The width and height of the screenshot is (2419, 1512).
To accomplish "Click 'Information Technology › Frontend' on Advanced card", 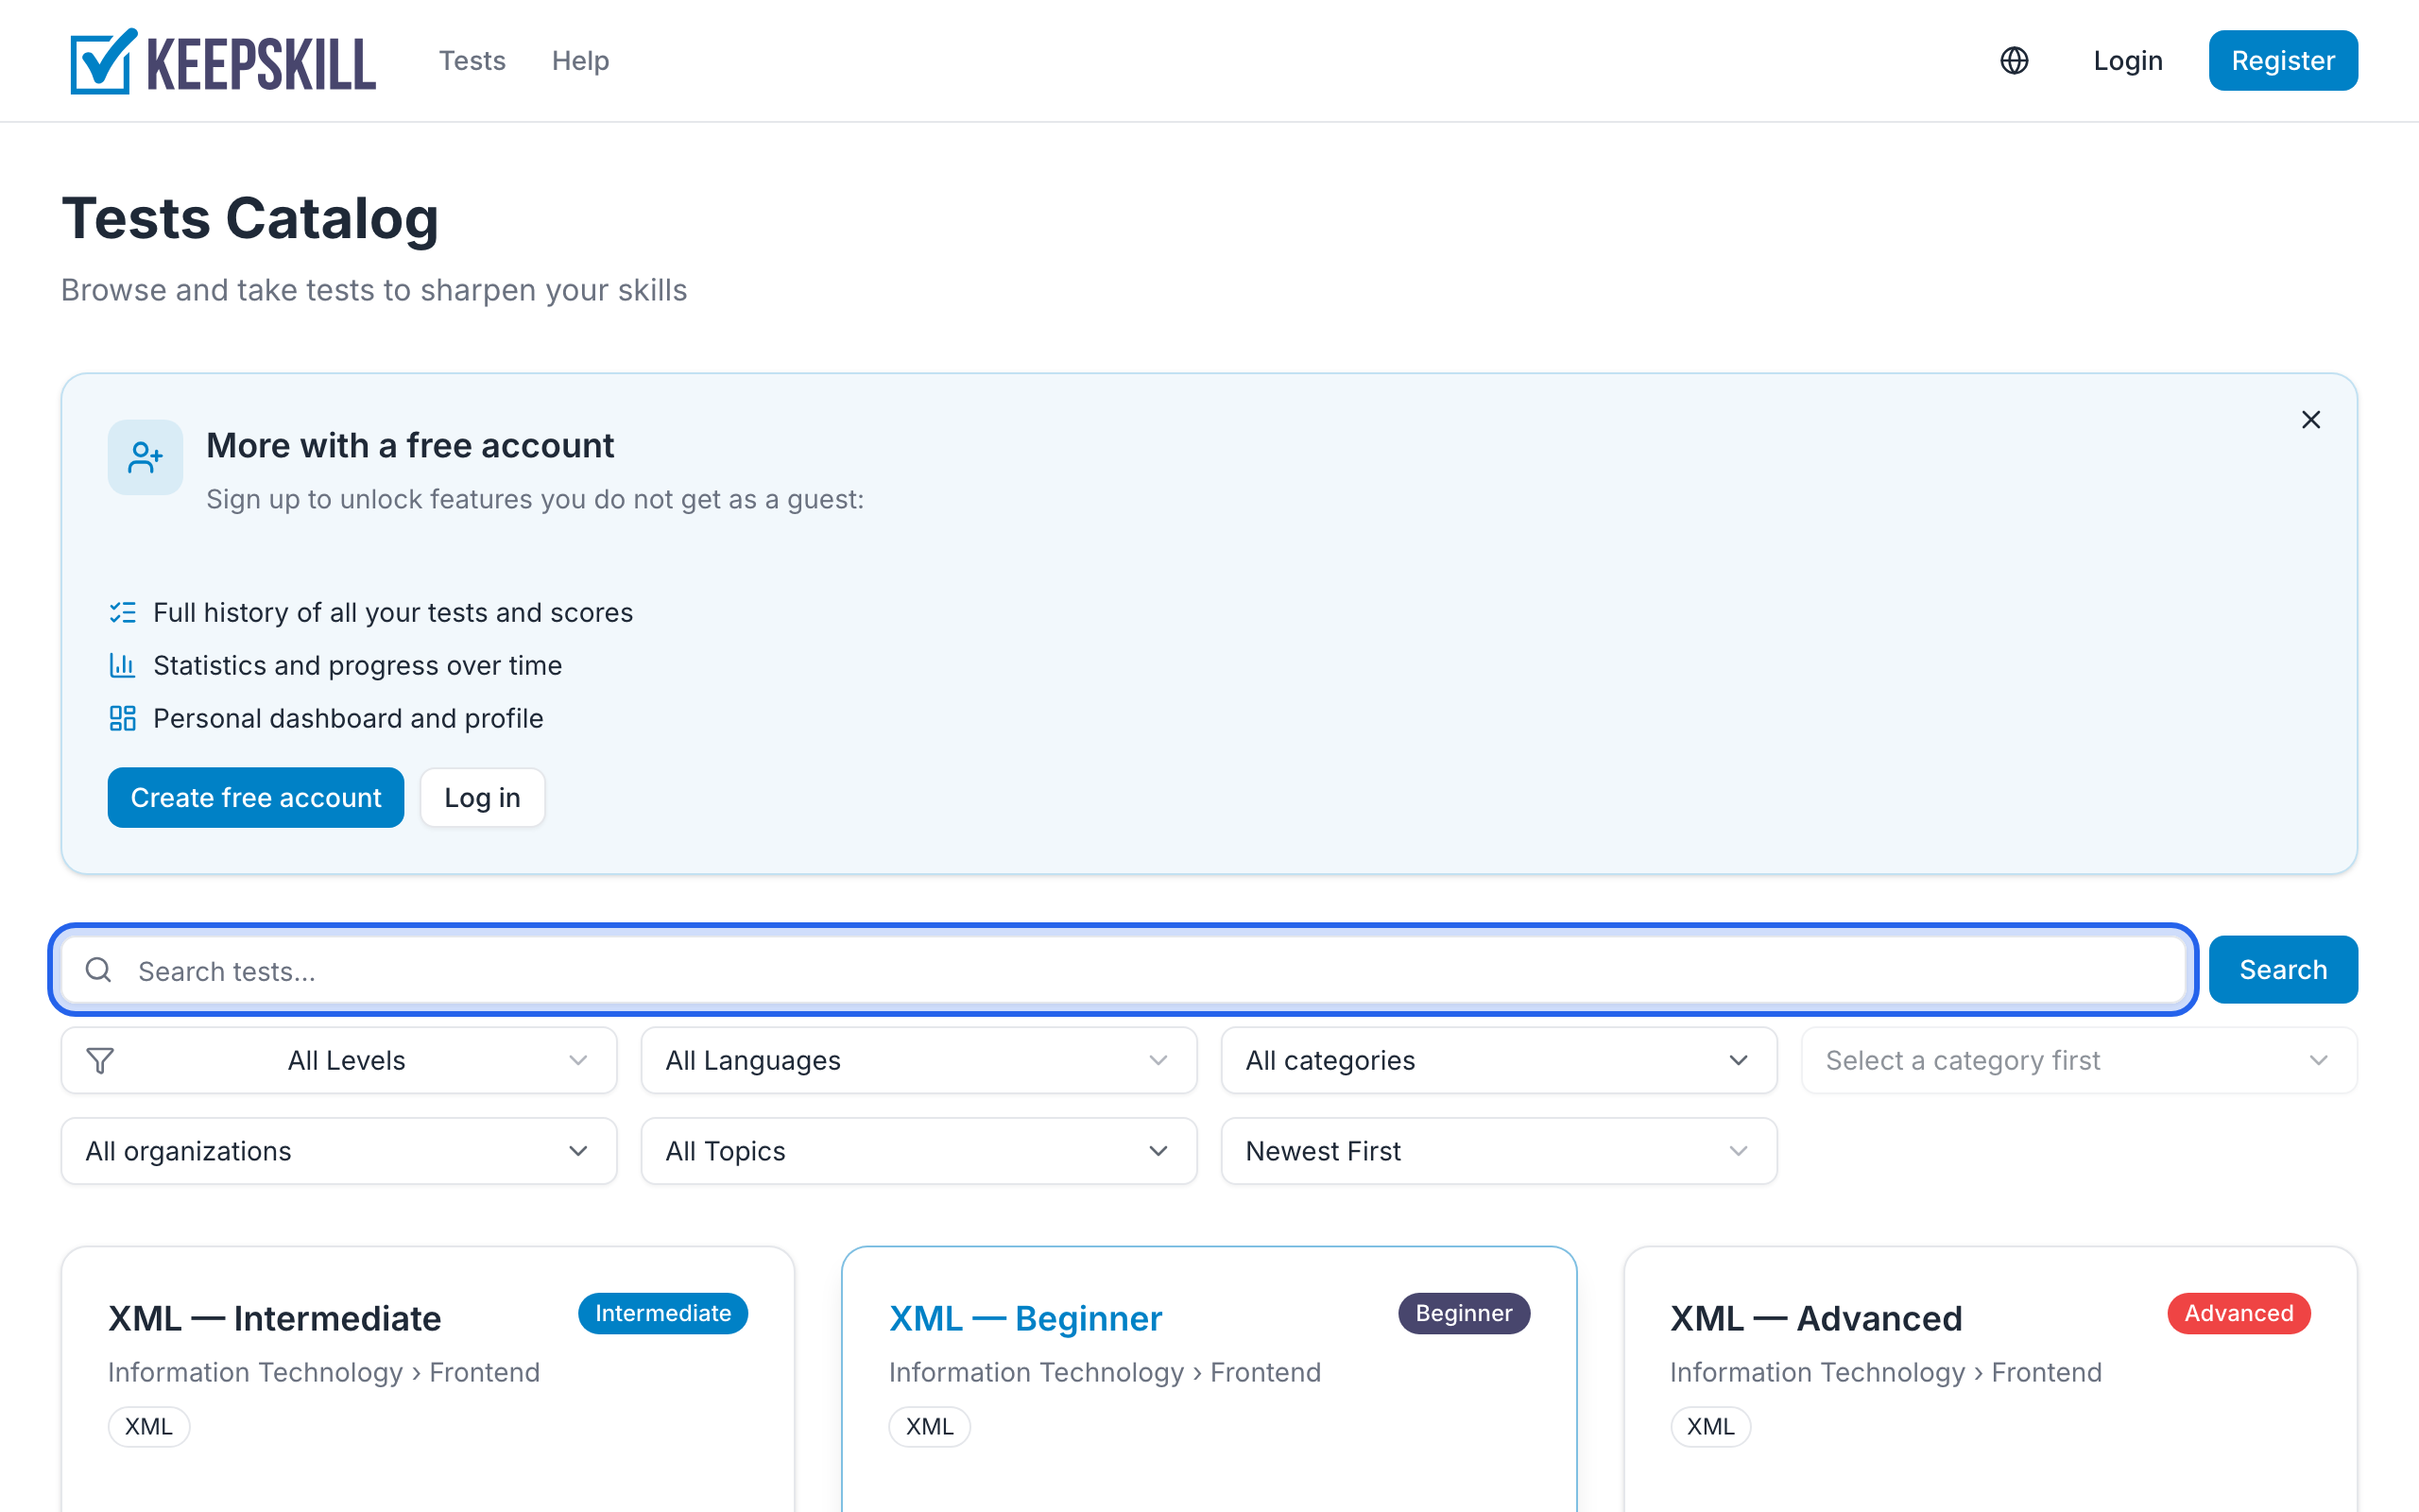I will click(1885, 1372).
